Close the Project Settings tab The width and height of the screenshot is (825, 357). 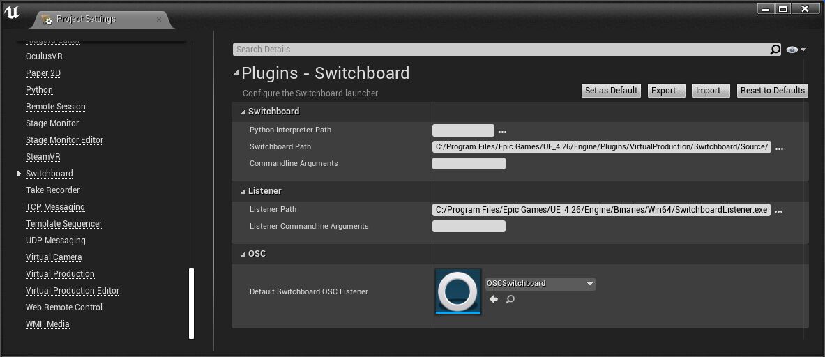(159, 20)
